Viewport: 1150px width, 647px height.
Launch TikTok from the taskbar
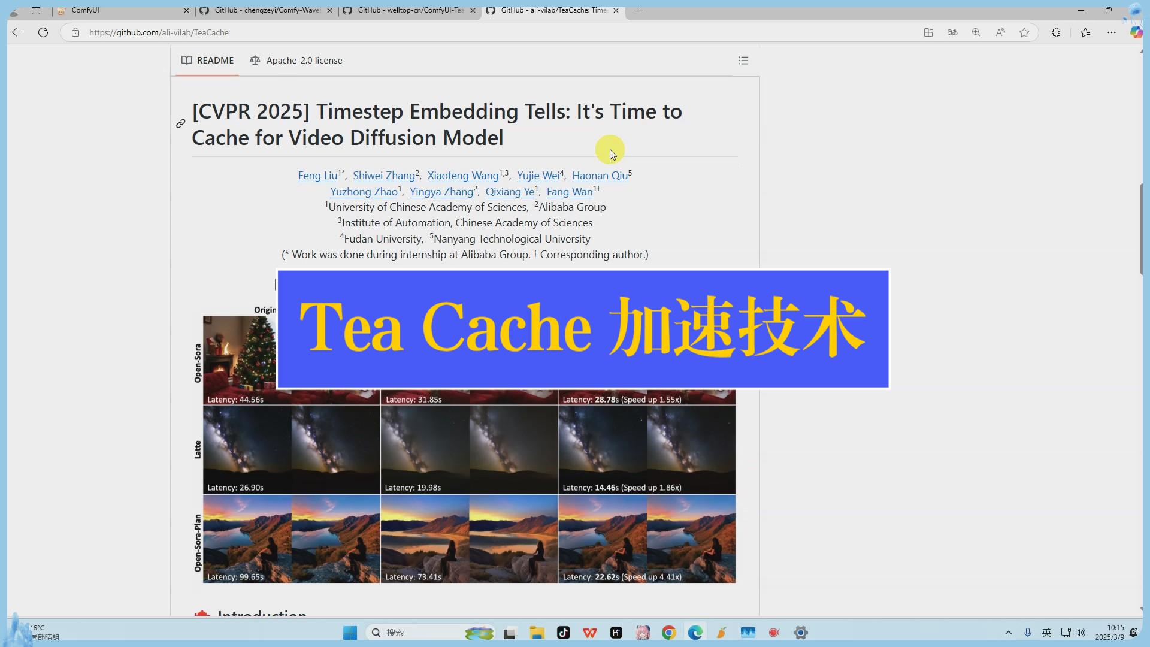[563, 633]
